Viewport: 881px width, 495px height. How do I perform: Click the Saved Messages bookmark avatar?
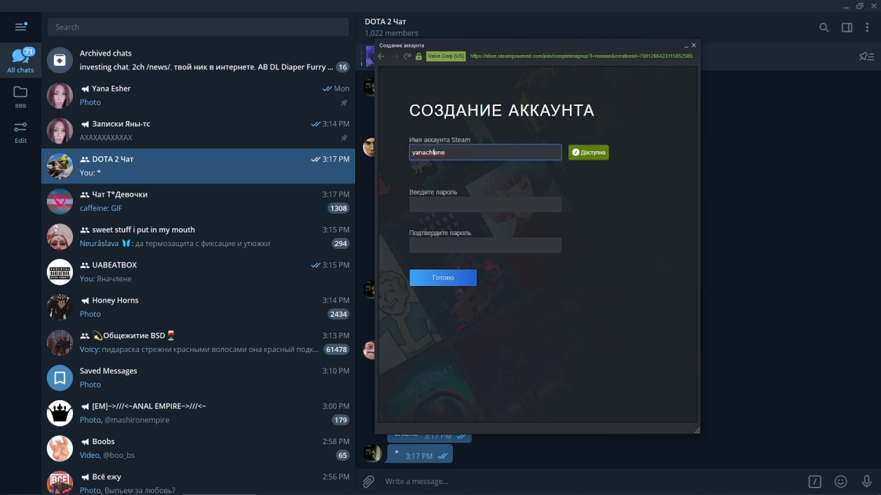60,377
